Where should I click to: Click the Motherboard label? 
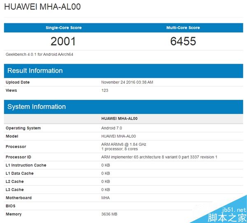click(x=19, y=198)
